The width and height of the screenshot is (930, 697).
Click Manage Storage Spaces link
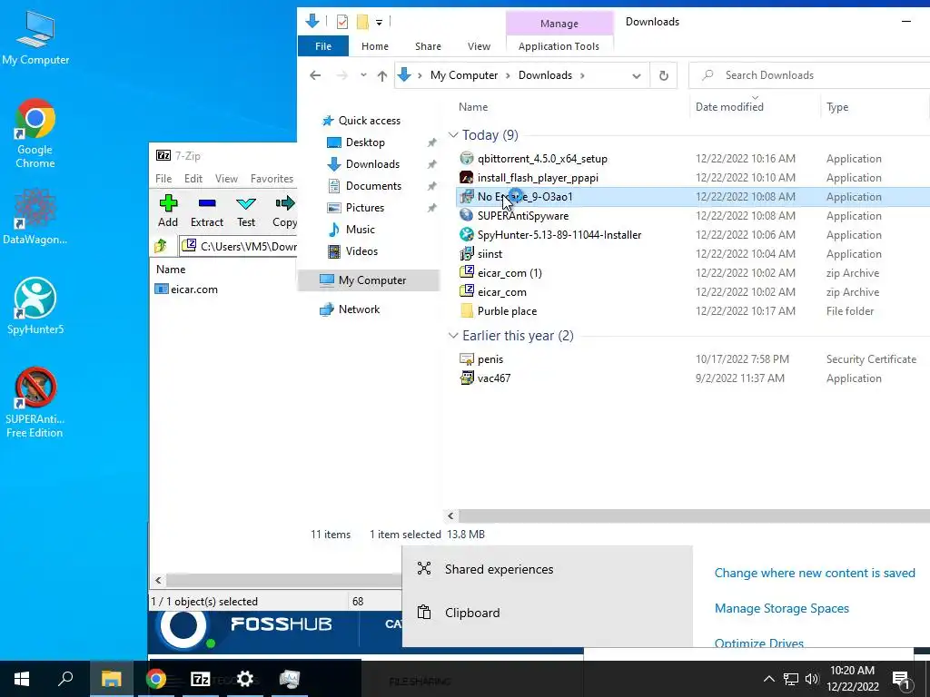[x=781, y=608]
